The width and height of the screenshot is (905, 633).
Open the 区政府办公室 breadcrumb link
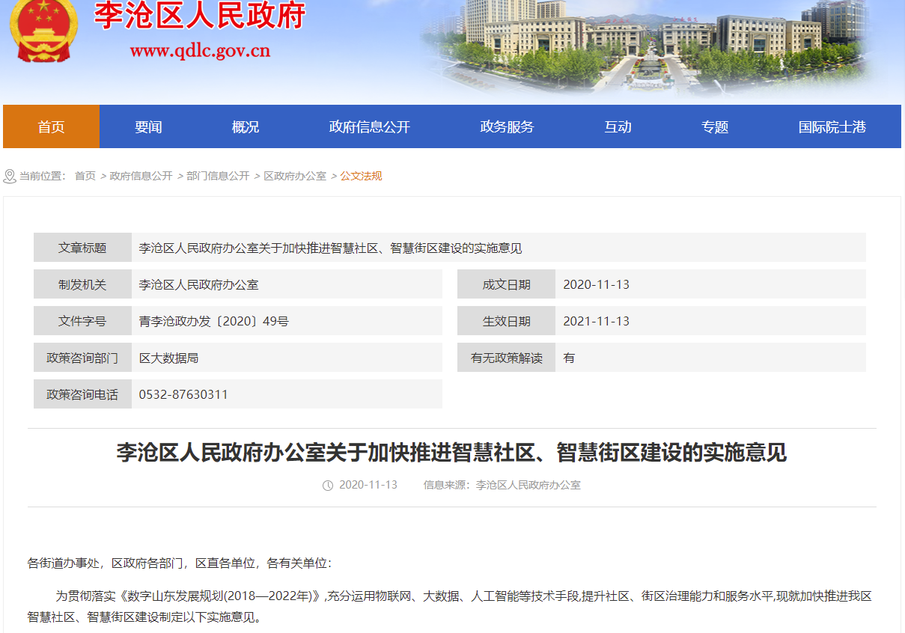(295, 177)
